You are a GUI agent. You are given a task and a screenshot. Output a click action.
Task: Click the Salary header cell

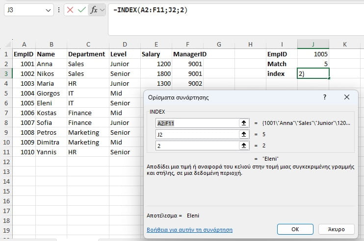(156, 54)
